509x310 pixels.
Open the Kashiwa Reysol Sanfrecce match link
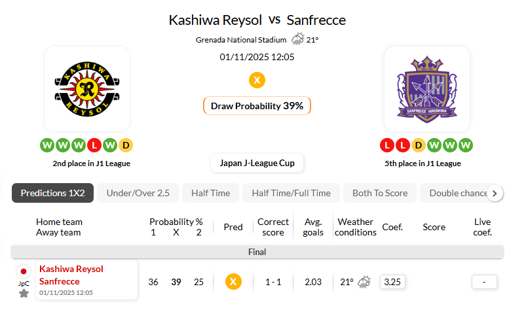pyautogui.click(x=71, y=275)
